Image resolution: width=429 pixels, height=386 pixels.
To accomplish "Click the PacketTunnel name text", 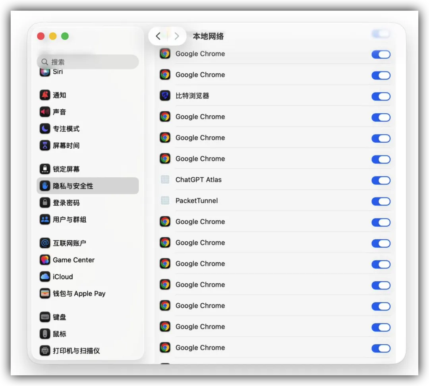I will click(197, 201).
